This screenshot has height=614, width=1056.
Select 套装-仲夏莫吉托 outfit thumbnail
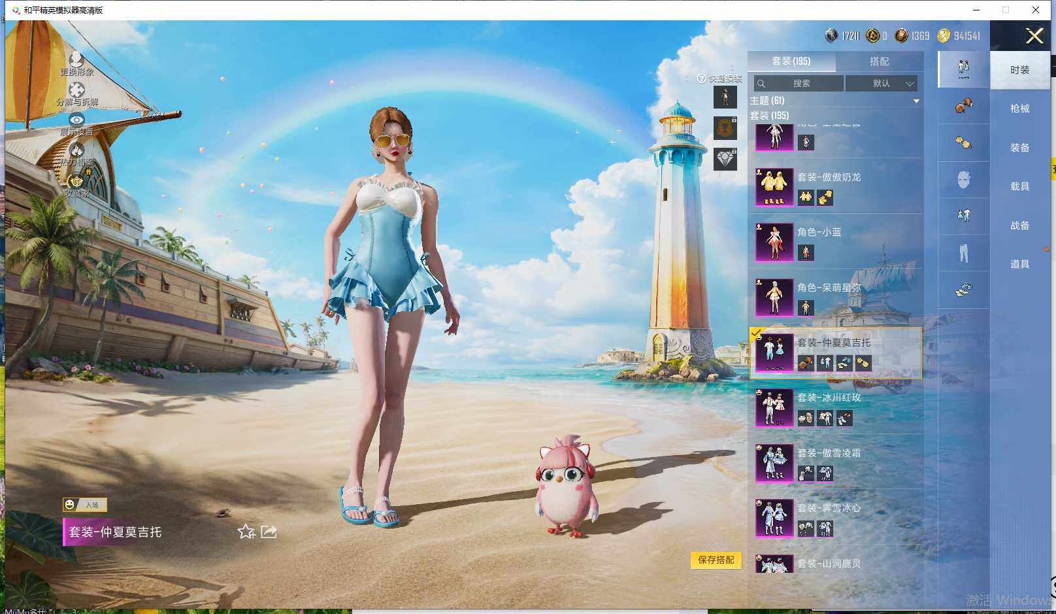tap(774, 352)
